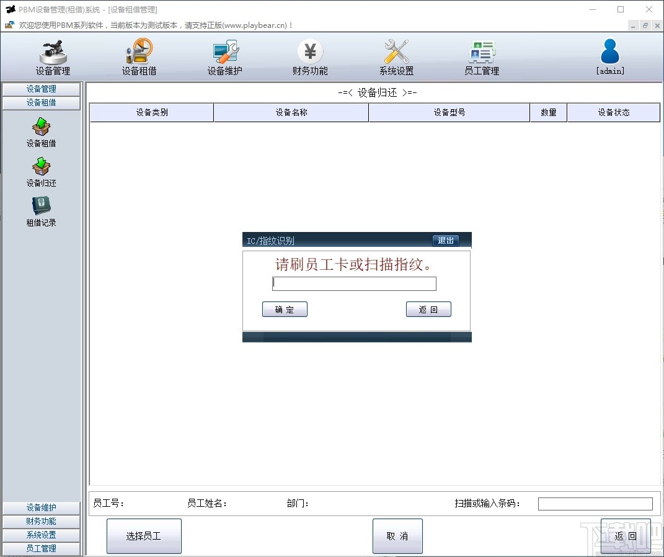The image size is (664, 557).
Task: Switch to the 设备管理 sidebar panel
Action: click(41, 89)
